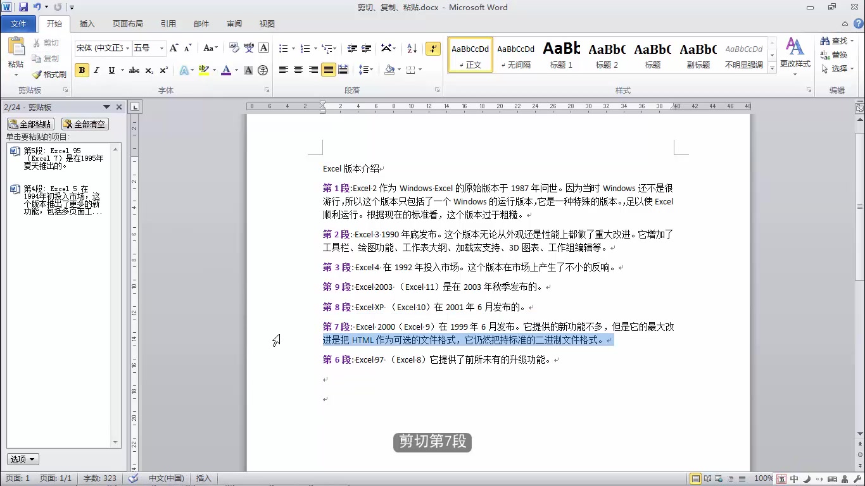Click the Character Border icon
The height and width of the screenshot is (486, 865).
pyautogui.click(x=263, y=48)
